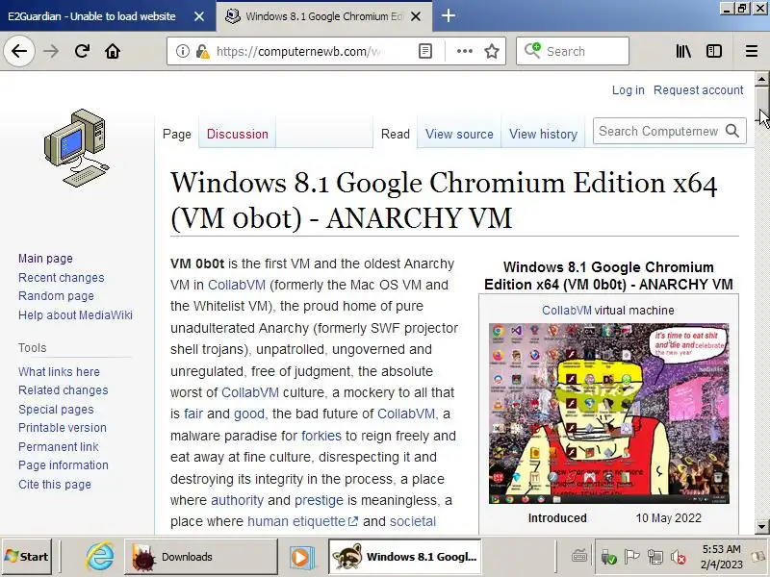Image resolution: width=770 pixels, height=577 pixels.
Task: Open CollabVM link in the infobox
Action: 567,311
